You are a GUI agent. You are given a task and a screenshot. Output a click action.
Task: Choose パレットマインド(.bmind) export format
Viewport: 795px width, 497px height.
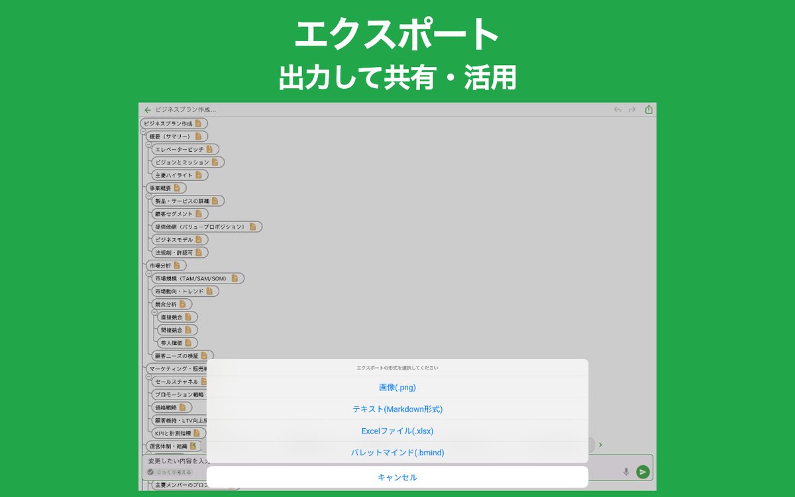point(397,453)
